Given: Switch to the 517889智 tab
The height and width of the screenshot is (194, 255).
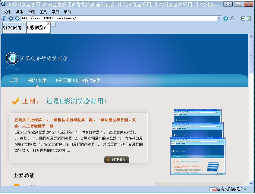Looking at the screenshot, I should click(14, 28).
